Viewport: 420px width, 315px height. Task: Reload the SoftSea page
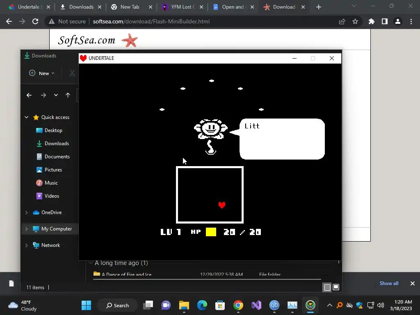click(x=35, y=21)
